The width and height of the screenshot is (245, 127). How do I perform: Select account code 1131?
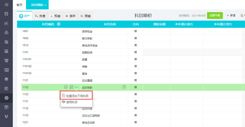[x=25, y=101]
